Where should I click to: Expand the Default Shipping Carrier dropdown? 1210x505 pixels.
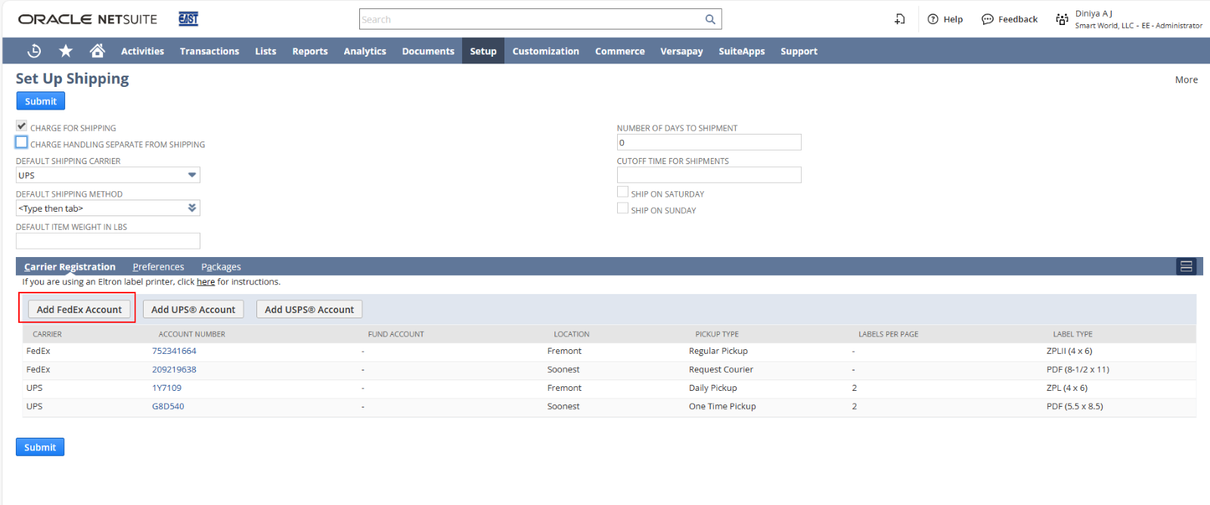point(192,175)
